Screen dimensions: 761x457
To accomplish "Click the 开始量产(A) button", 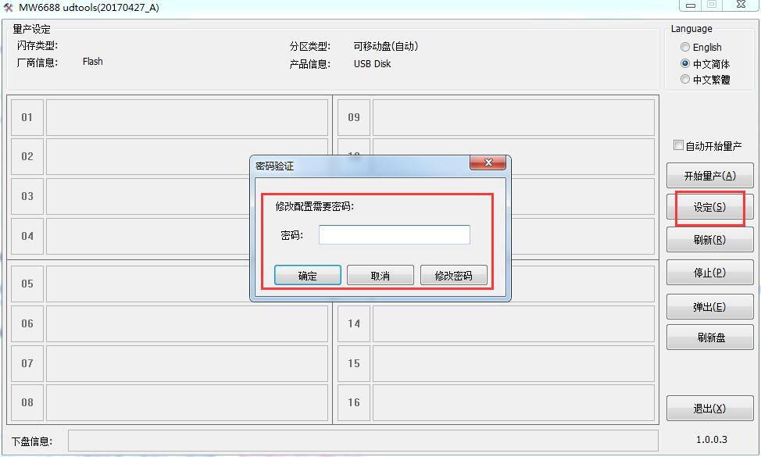I will 709,176.
